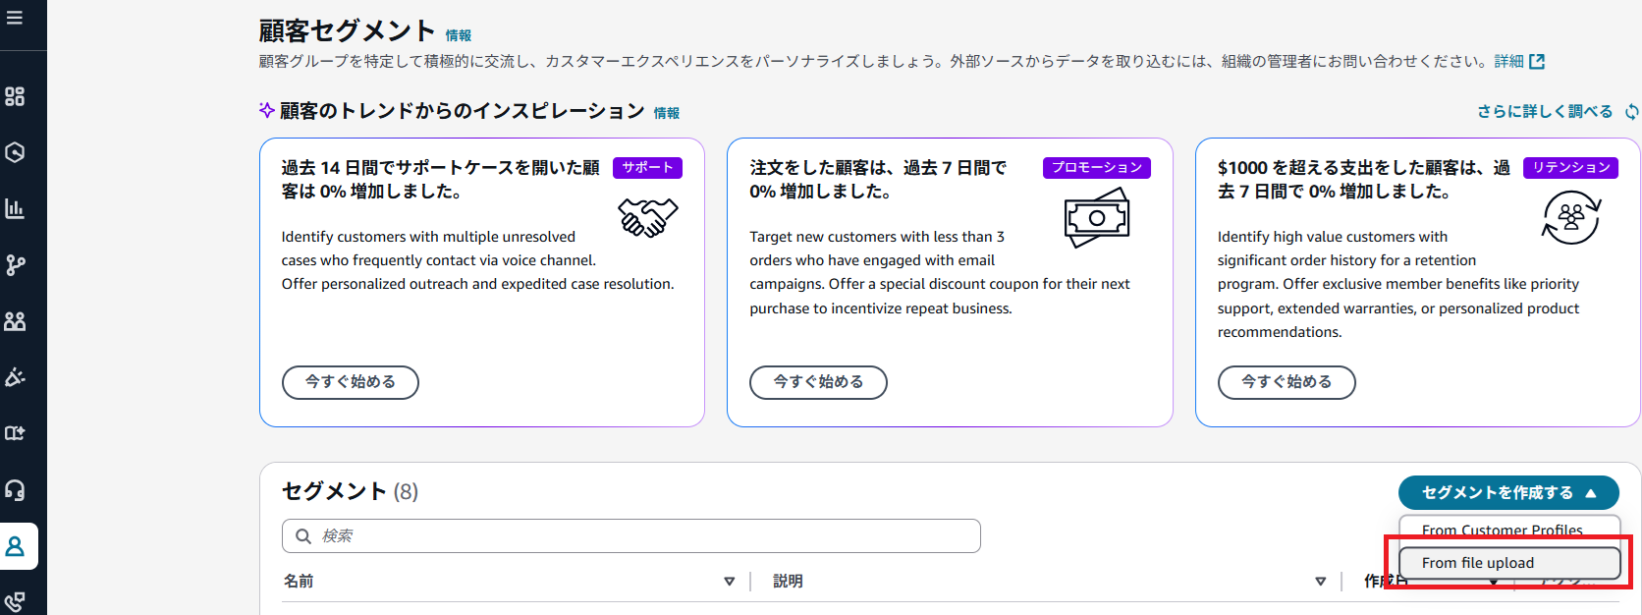
Task: Open the hamburger navigation menu
Action: [x=15, y=18]
